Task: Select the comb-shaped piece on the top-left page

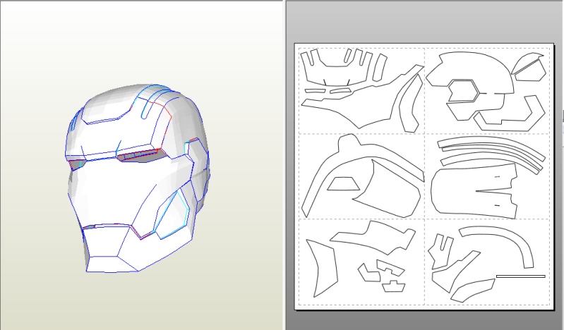Action: (x=336, y=68)
